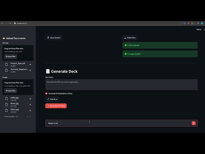
Task: Browse files for PDF upload
Action: coord(11,56)
